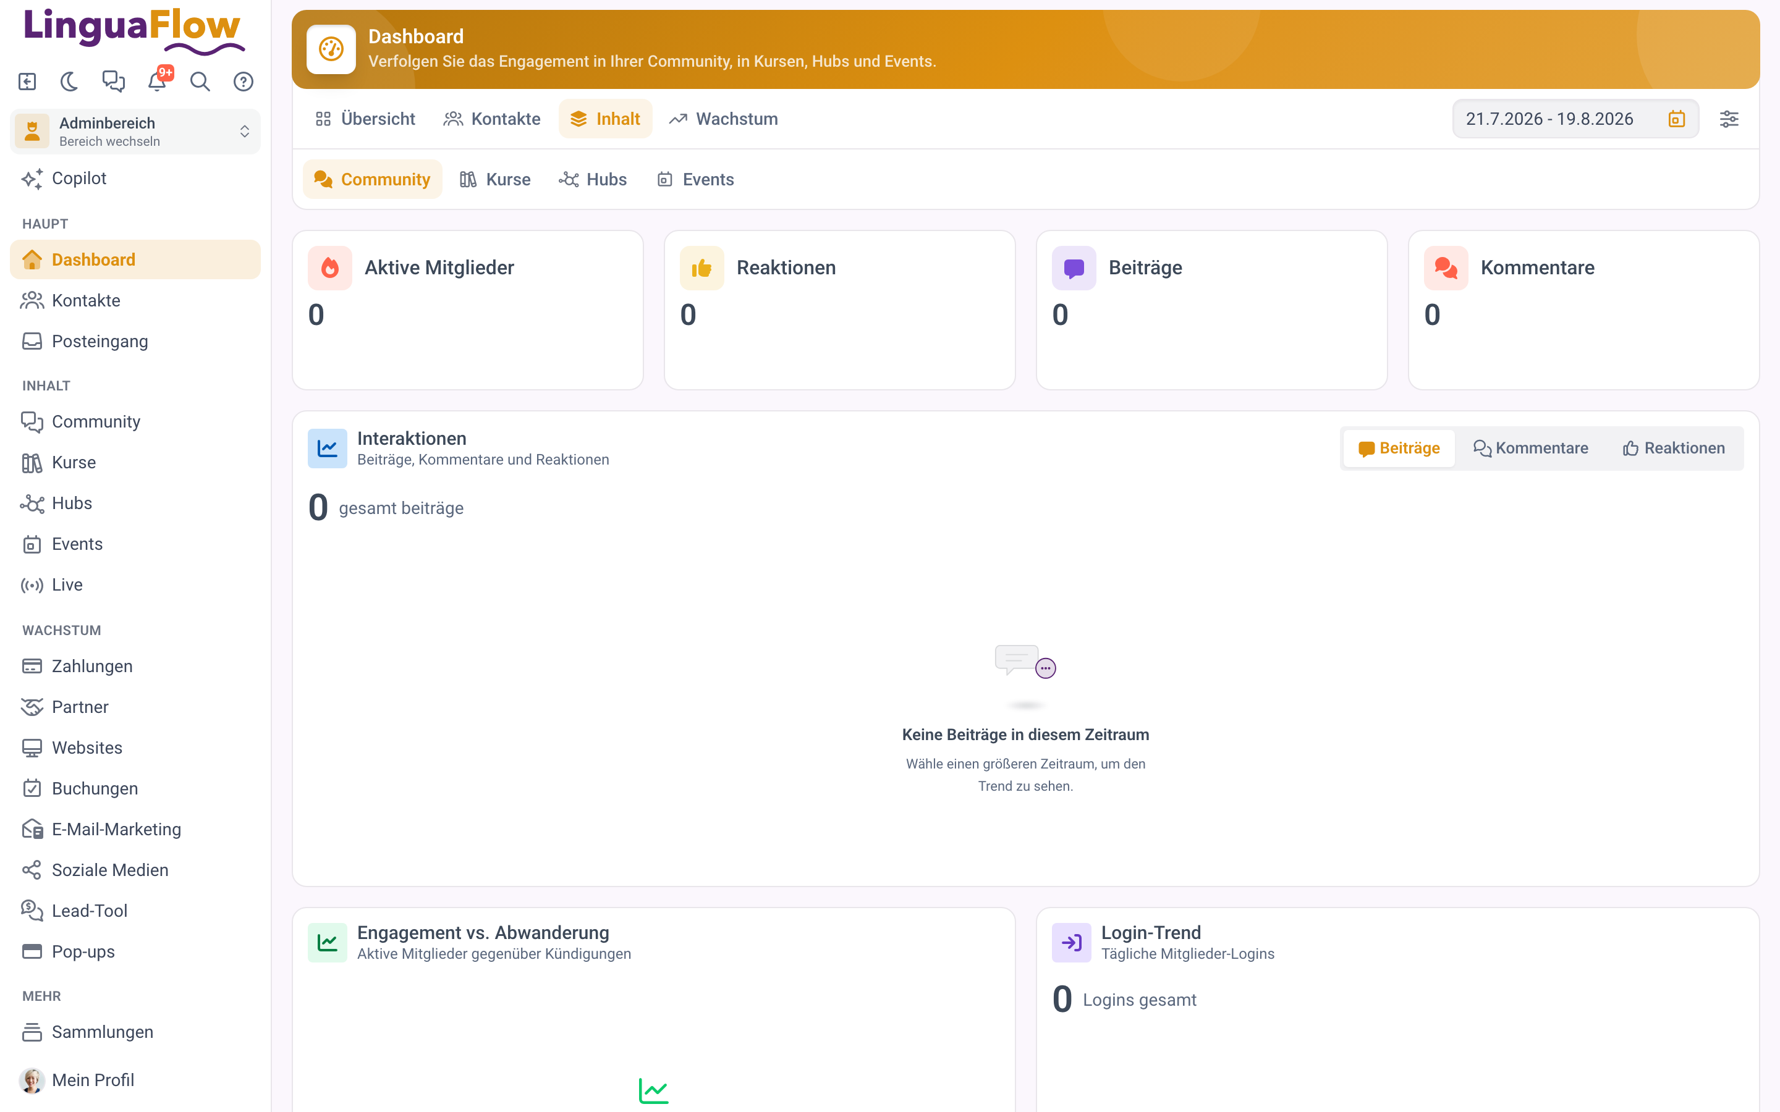Select the Kurse sub-tab
Screen dimensions: 1780x1112
[x=495, y=179]
